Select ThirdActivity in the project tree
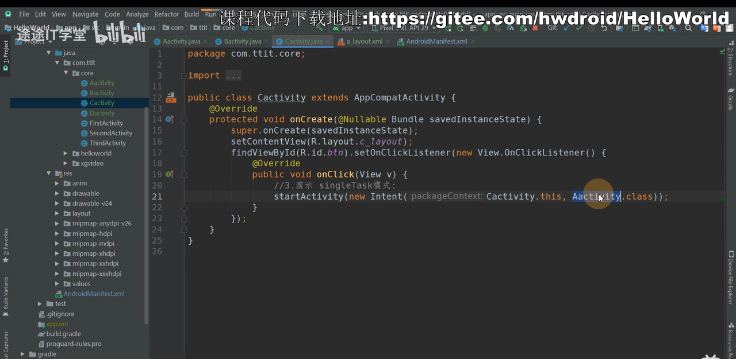 click(108, 143)
